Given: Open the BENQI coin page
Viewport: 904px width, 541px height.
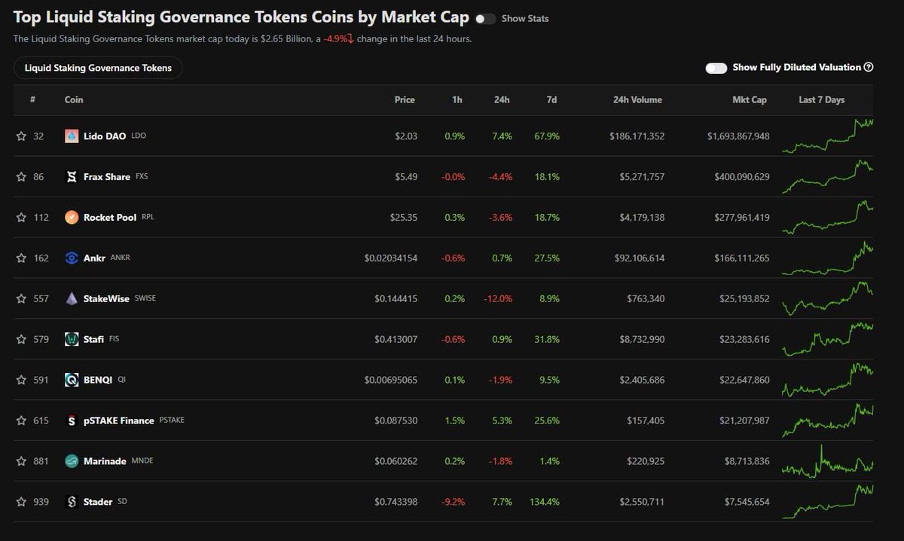Looking at the screenshot, I should [98, 381].
